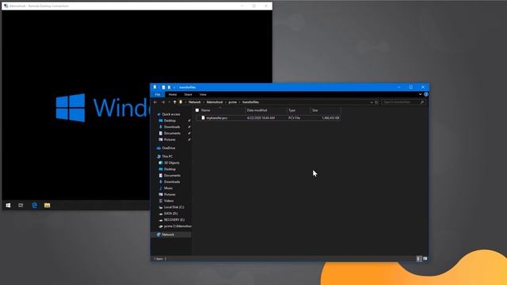The width and height of the screenshot is (507, 285).
Task: Open Desktop under Quick access
Action: [x=170, y=120]
